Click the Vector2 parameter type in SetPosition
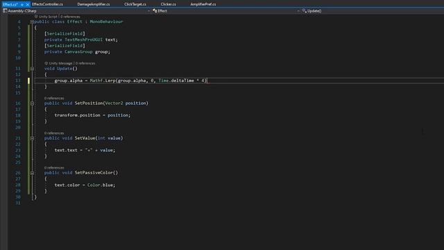This screenshot has height=250, width=444. (114, 103)
